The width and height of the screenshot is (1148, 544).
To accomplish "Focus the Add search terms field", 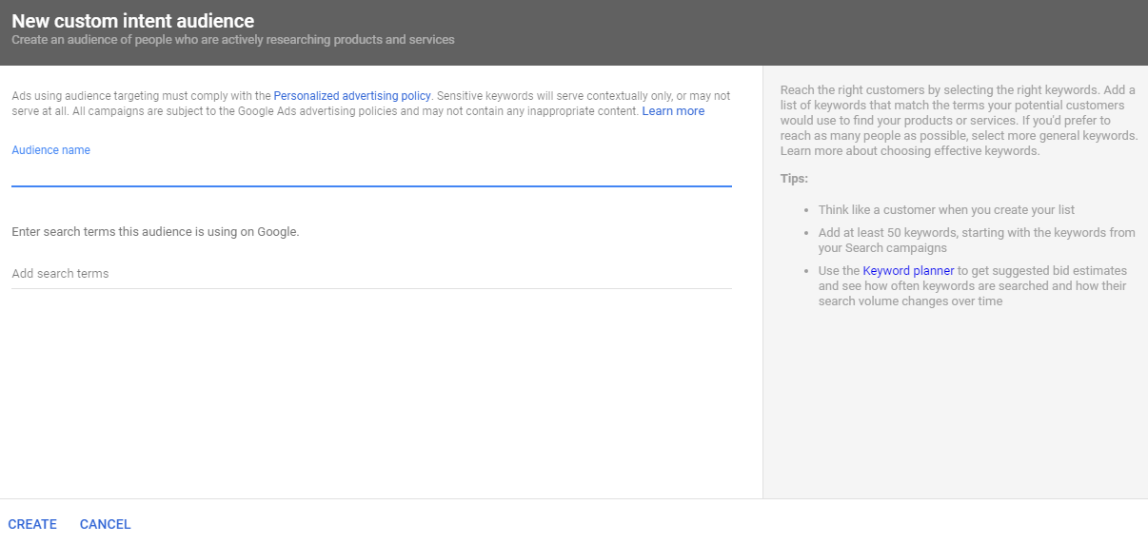I will tap(371, 274).
